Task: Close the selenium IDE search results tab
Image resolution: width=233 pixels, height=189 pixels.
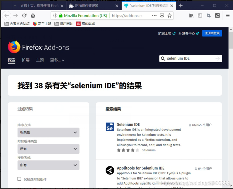Action: [172, 6]
